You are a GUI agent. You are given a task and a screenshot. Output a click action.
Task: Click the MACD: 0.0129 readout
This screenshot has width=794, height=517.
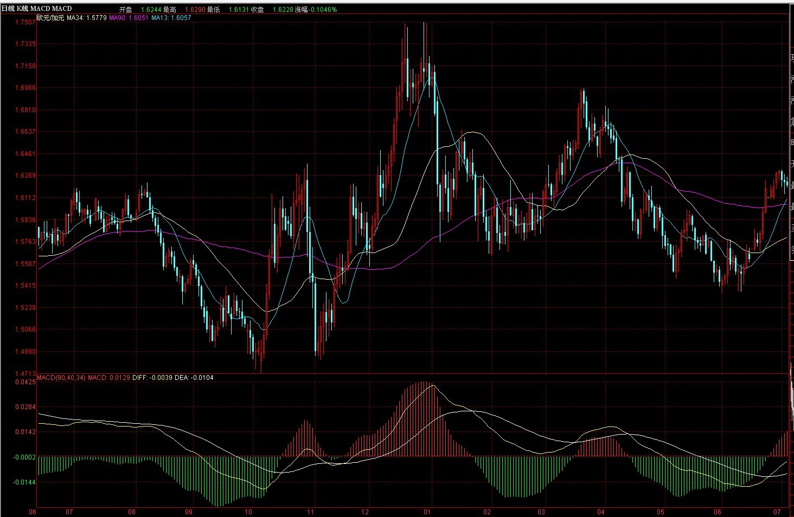pyautogui.click(x=109, y=378)
